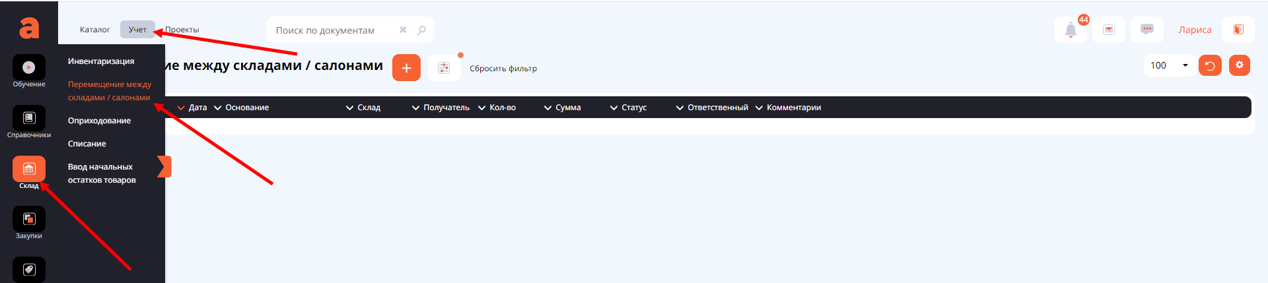
Task: Open the Справочники sidebar icon
Action: (x=28, y=119)
